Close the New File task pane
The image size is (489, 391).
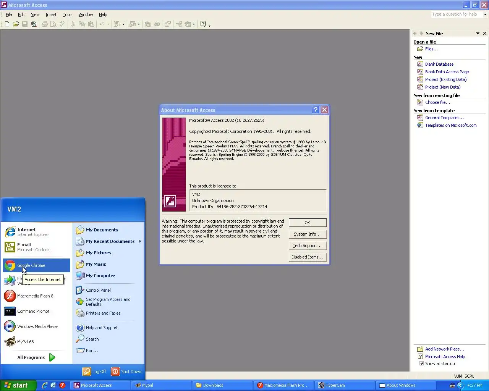(485, 34)
